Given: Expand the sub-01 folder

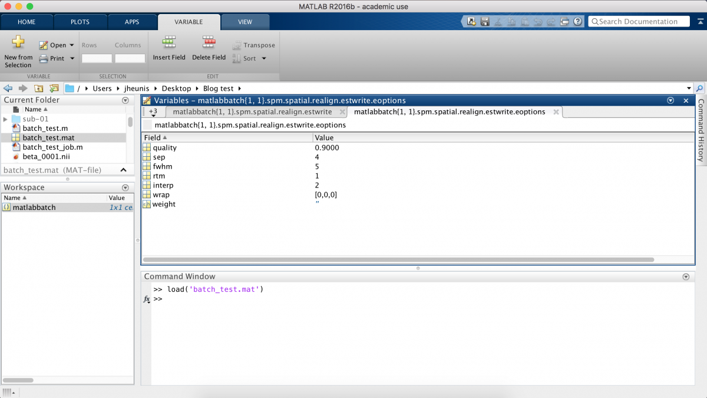Looking at the screenshot, I should (5, 119).
